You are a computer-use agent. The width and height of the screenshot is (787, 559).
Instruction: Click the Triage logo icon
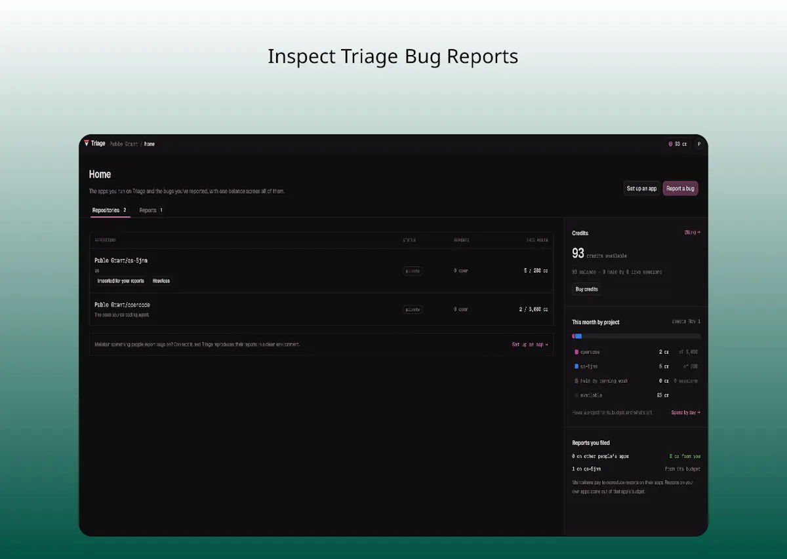coord(87,144)
